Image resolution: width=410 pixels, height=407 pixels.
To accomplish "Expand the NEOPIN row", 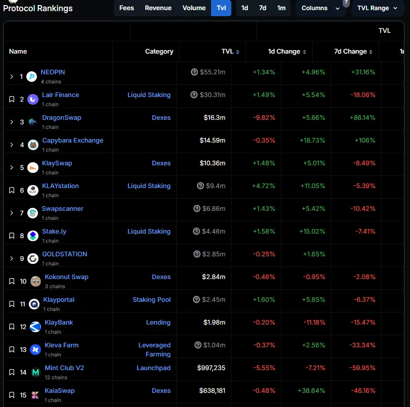I will [12, 76].
